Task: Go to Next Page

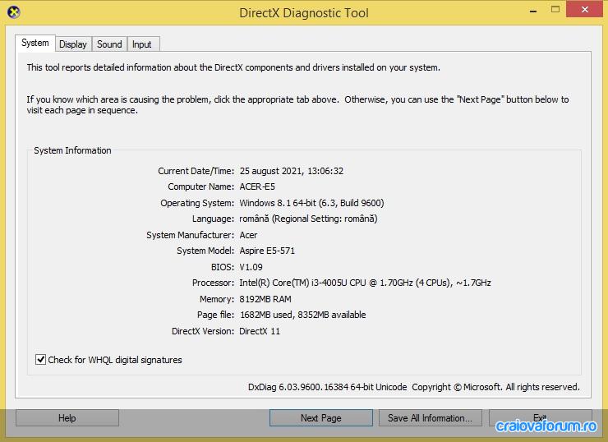Action: (321, 418)
